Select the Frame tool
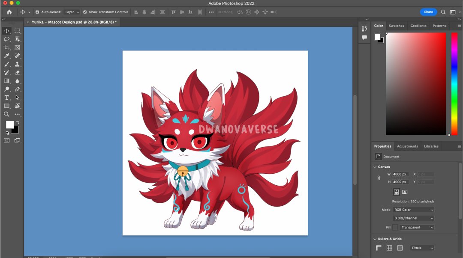This screenshot has height=258, width=463. pos(18,47)
